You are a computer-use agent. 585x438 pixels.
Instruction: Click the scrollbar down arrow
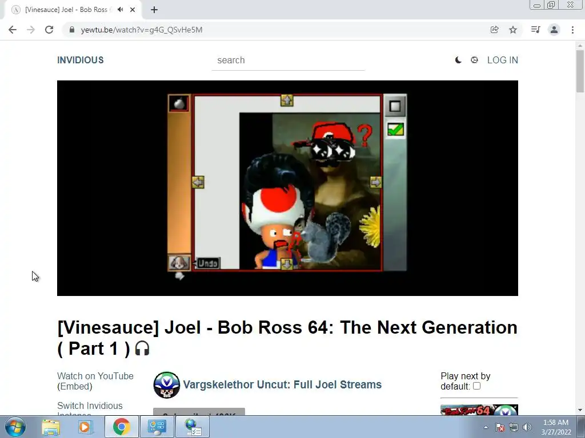pyautogui.click(x=580, y=410)
